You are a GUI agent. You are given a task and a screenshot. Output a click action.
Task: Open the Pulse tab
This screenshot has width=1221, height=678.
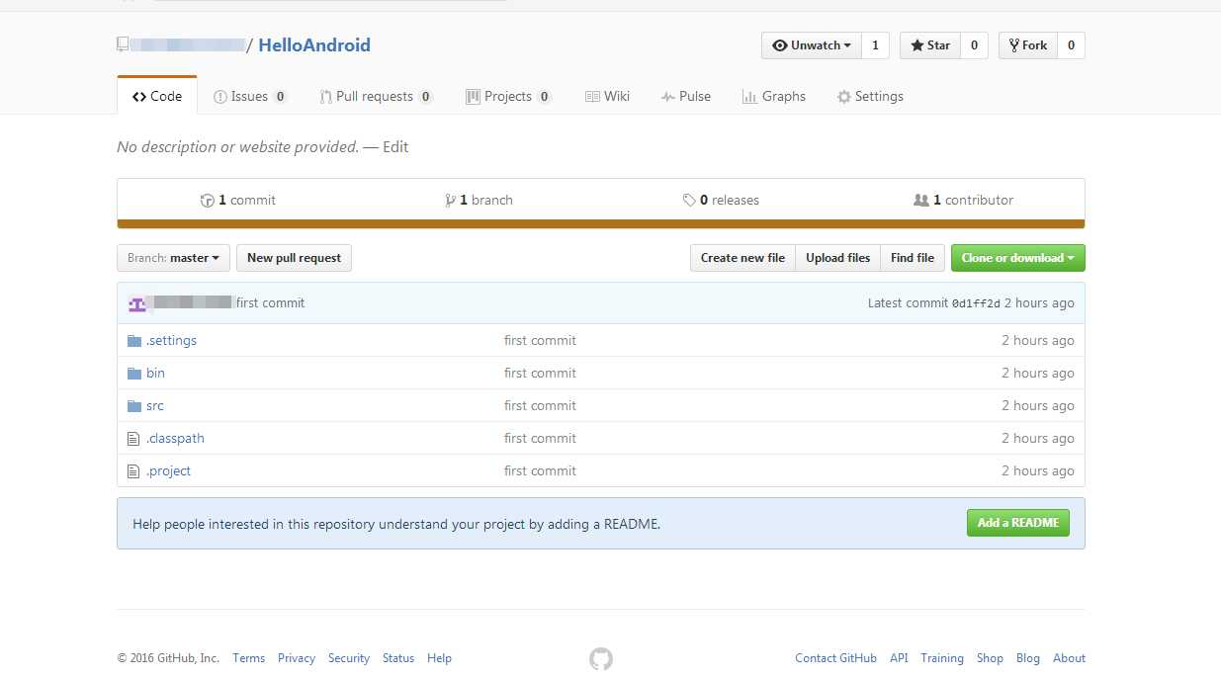click(x=686, y=96)
